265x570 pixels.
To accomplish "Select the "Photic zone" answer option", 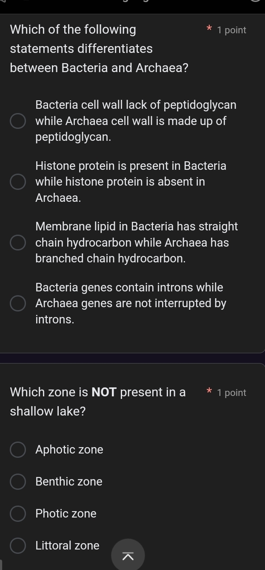I will pyautogui.click(x=18, y=514).
